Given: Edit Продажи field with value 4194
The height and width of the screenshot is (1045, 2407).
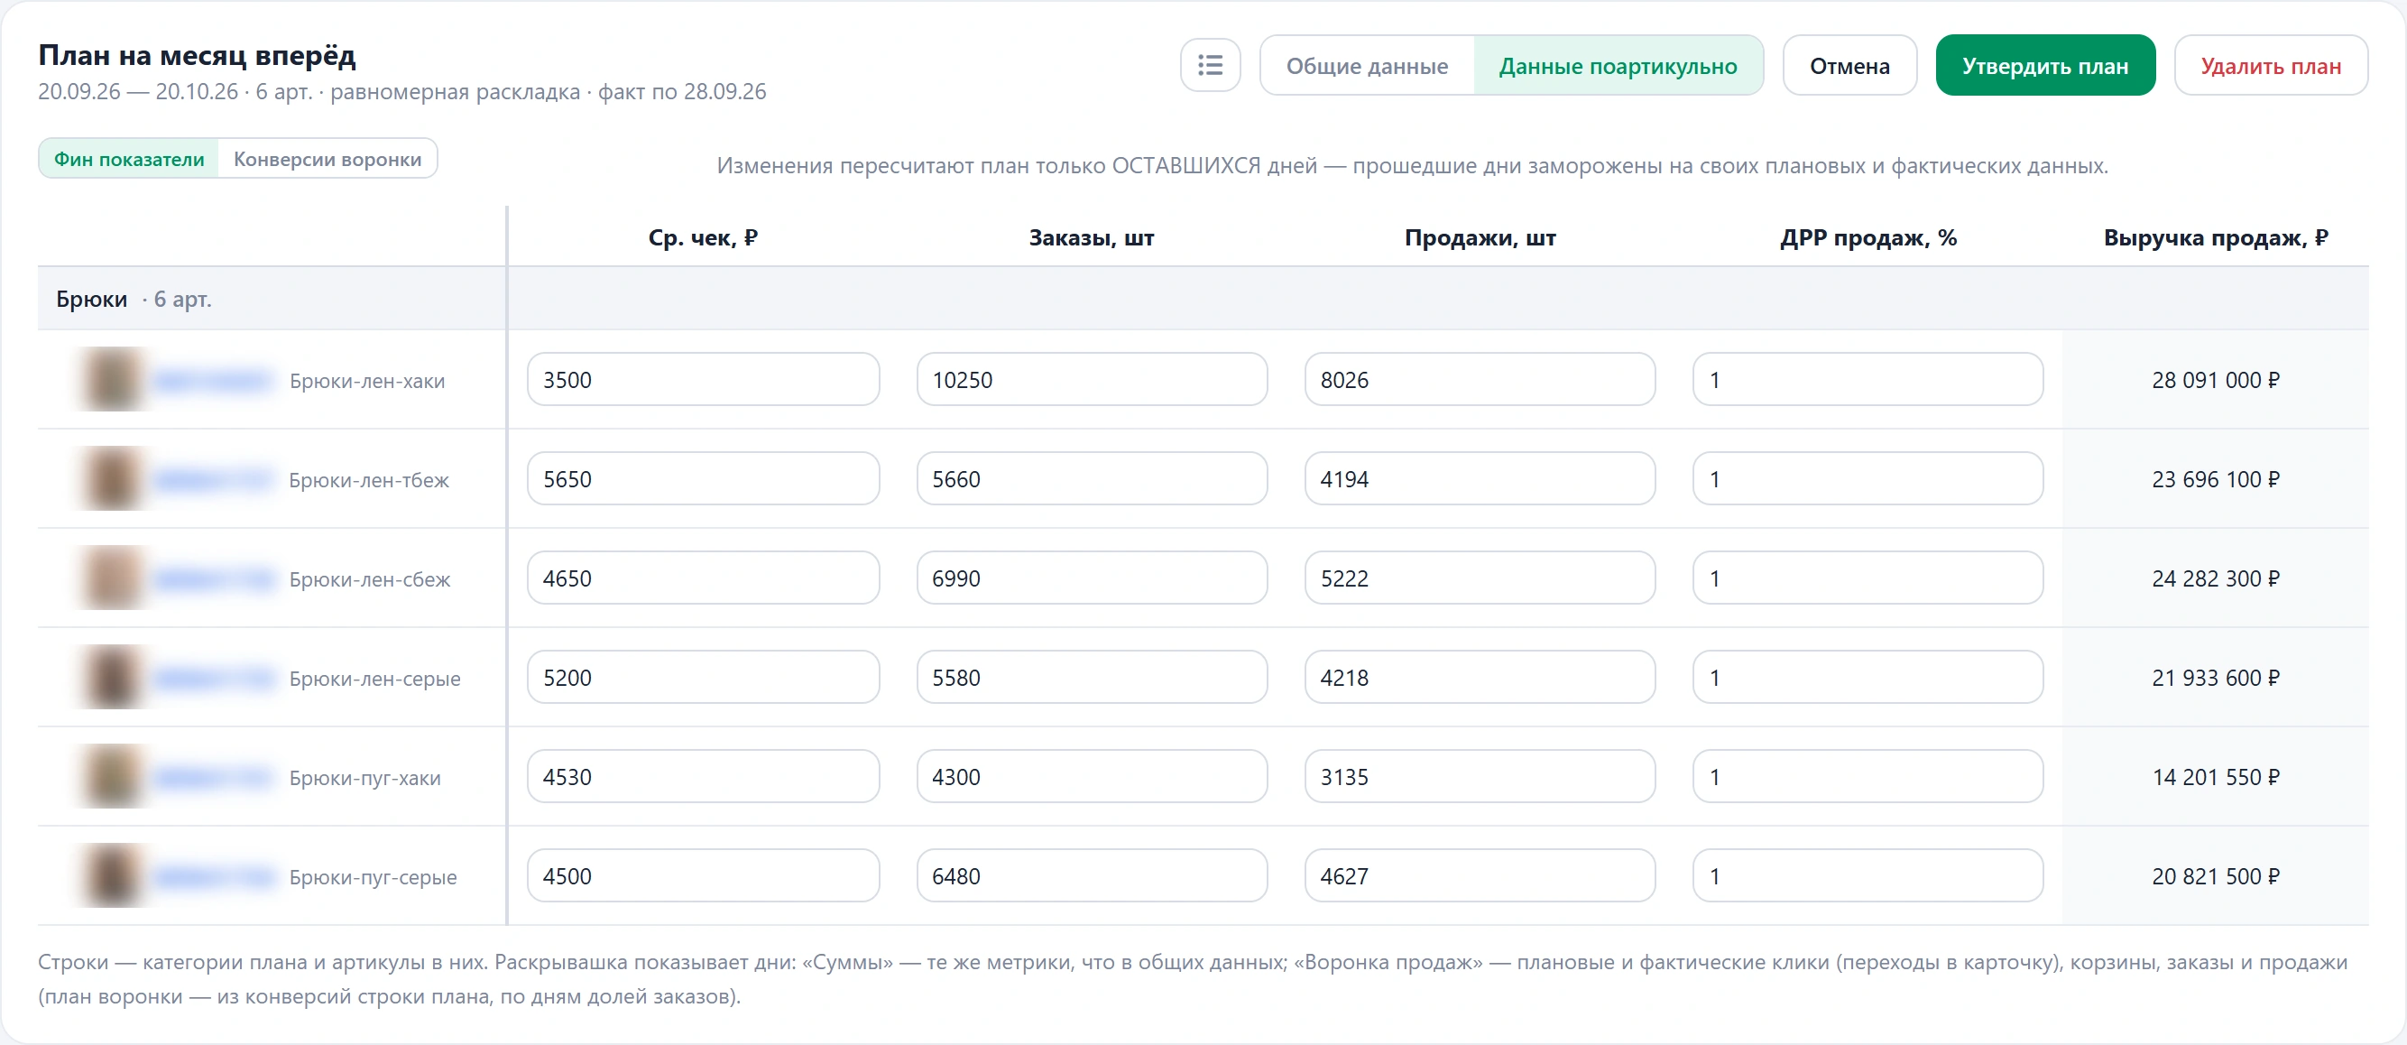Looking at the screenshot, I should 1480,478.
